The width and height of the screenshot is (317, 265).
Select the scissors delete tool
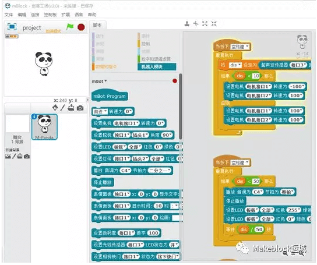pyautogui.click(x=196, y=24)
